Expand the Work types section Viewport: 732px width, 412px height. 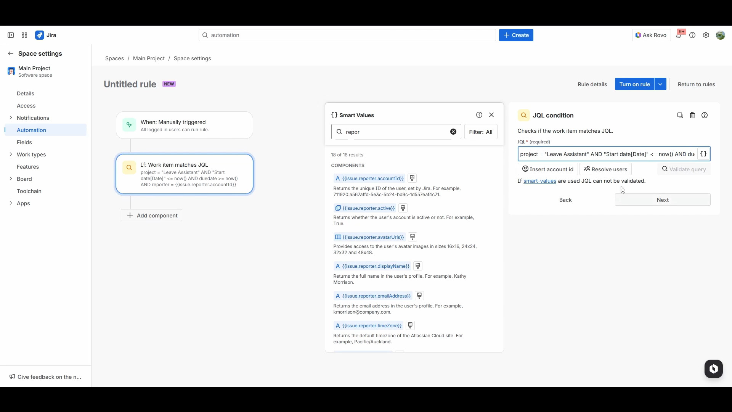(11, 154)
